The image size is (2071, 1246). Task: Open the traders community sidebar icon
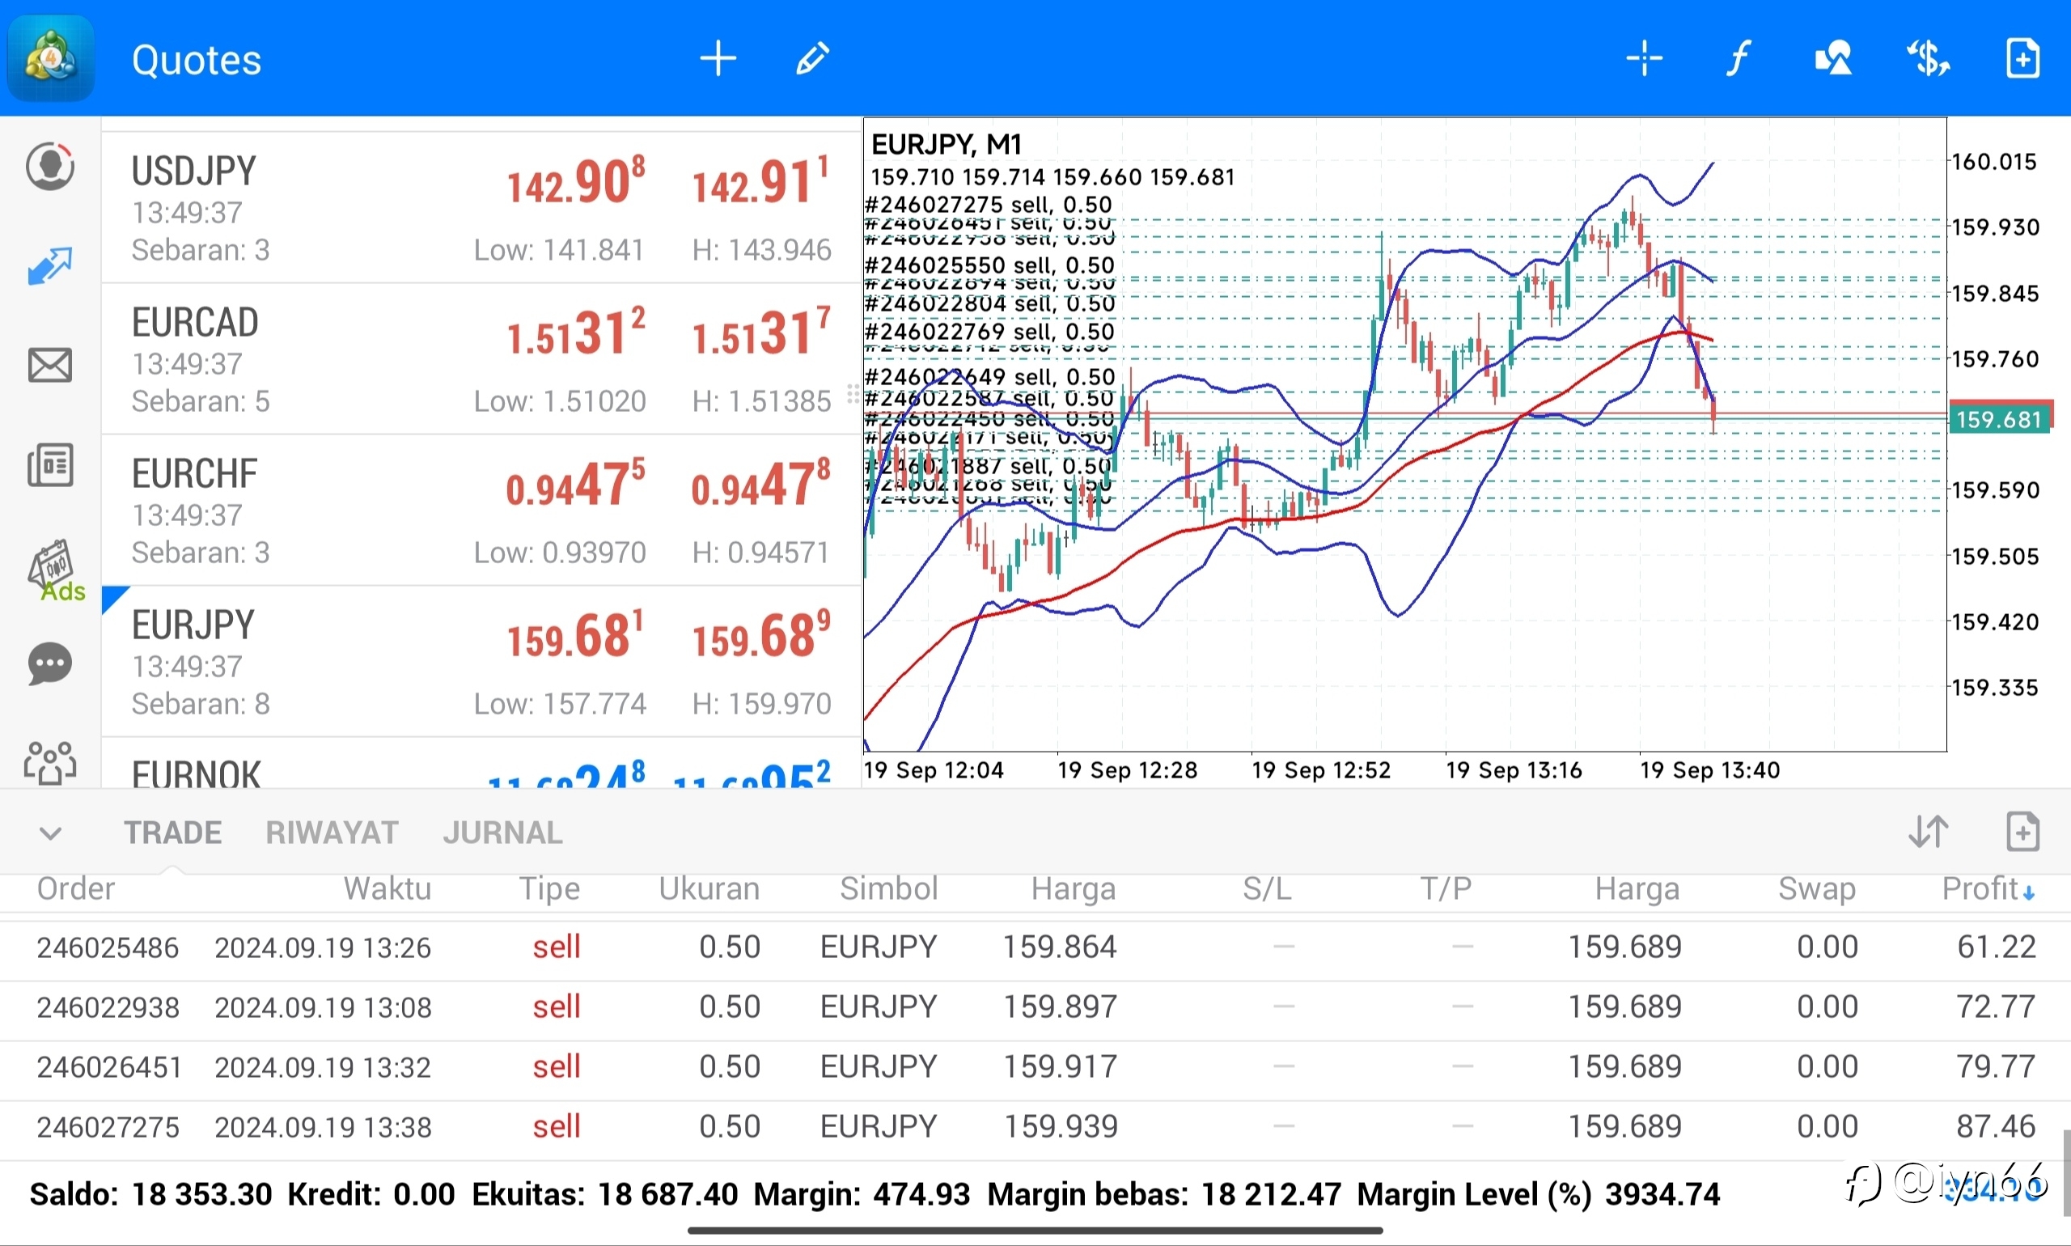click(50, 762)
